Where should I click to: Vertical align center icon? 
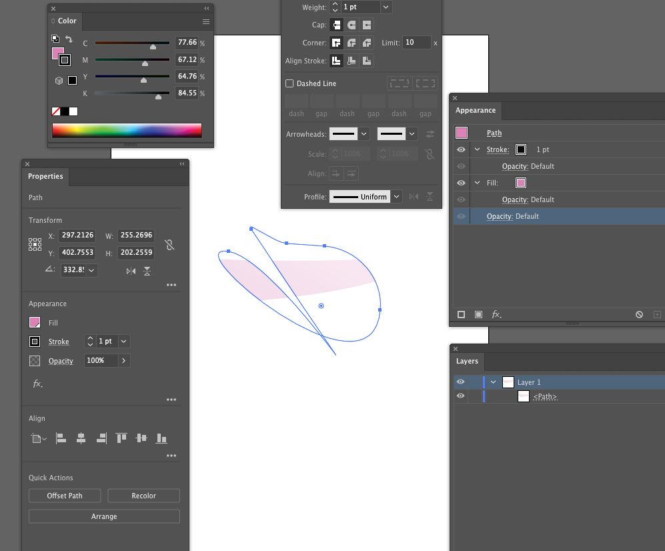point(141,438)
